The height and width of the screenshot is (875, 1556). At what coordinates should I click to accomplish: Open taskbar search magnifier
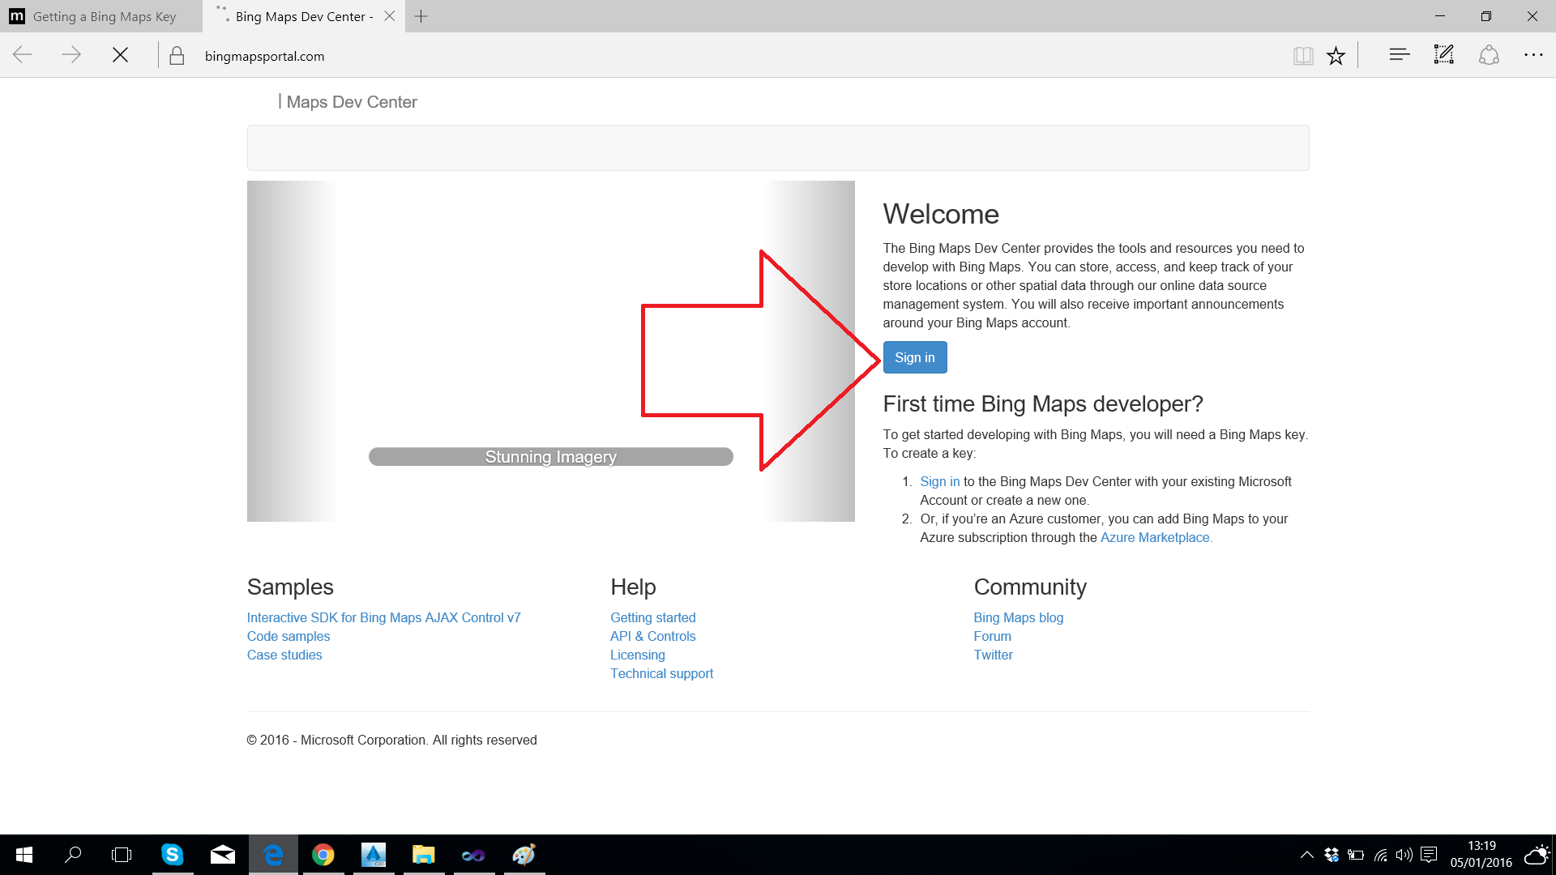click(73, 855)
